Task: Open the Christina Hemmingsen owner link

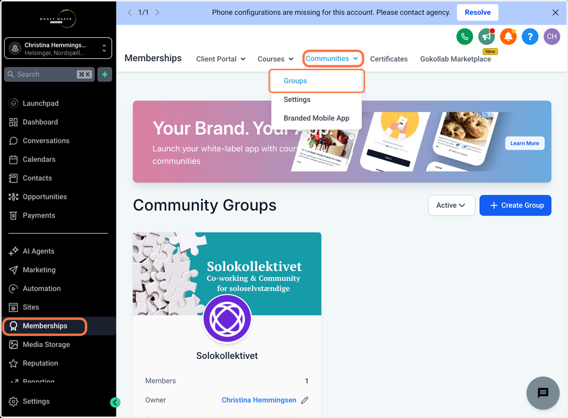Action: tap(259, 400)
